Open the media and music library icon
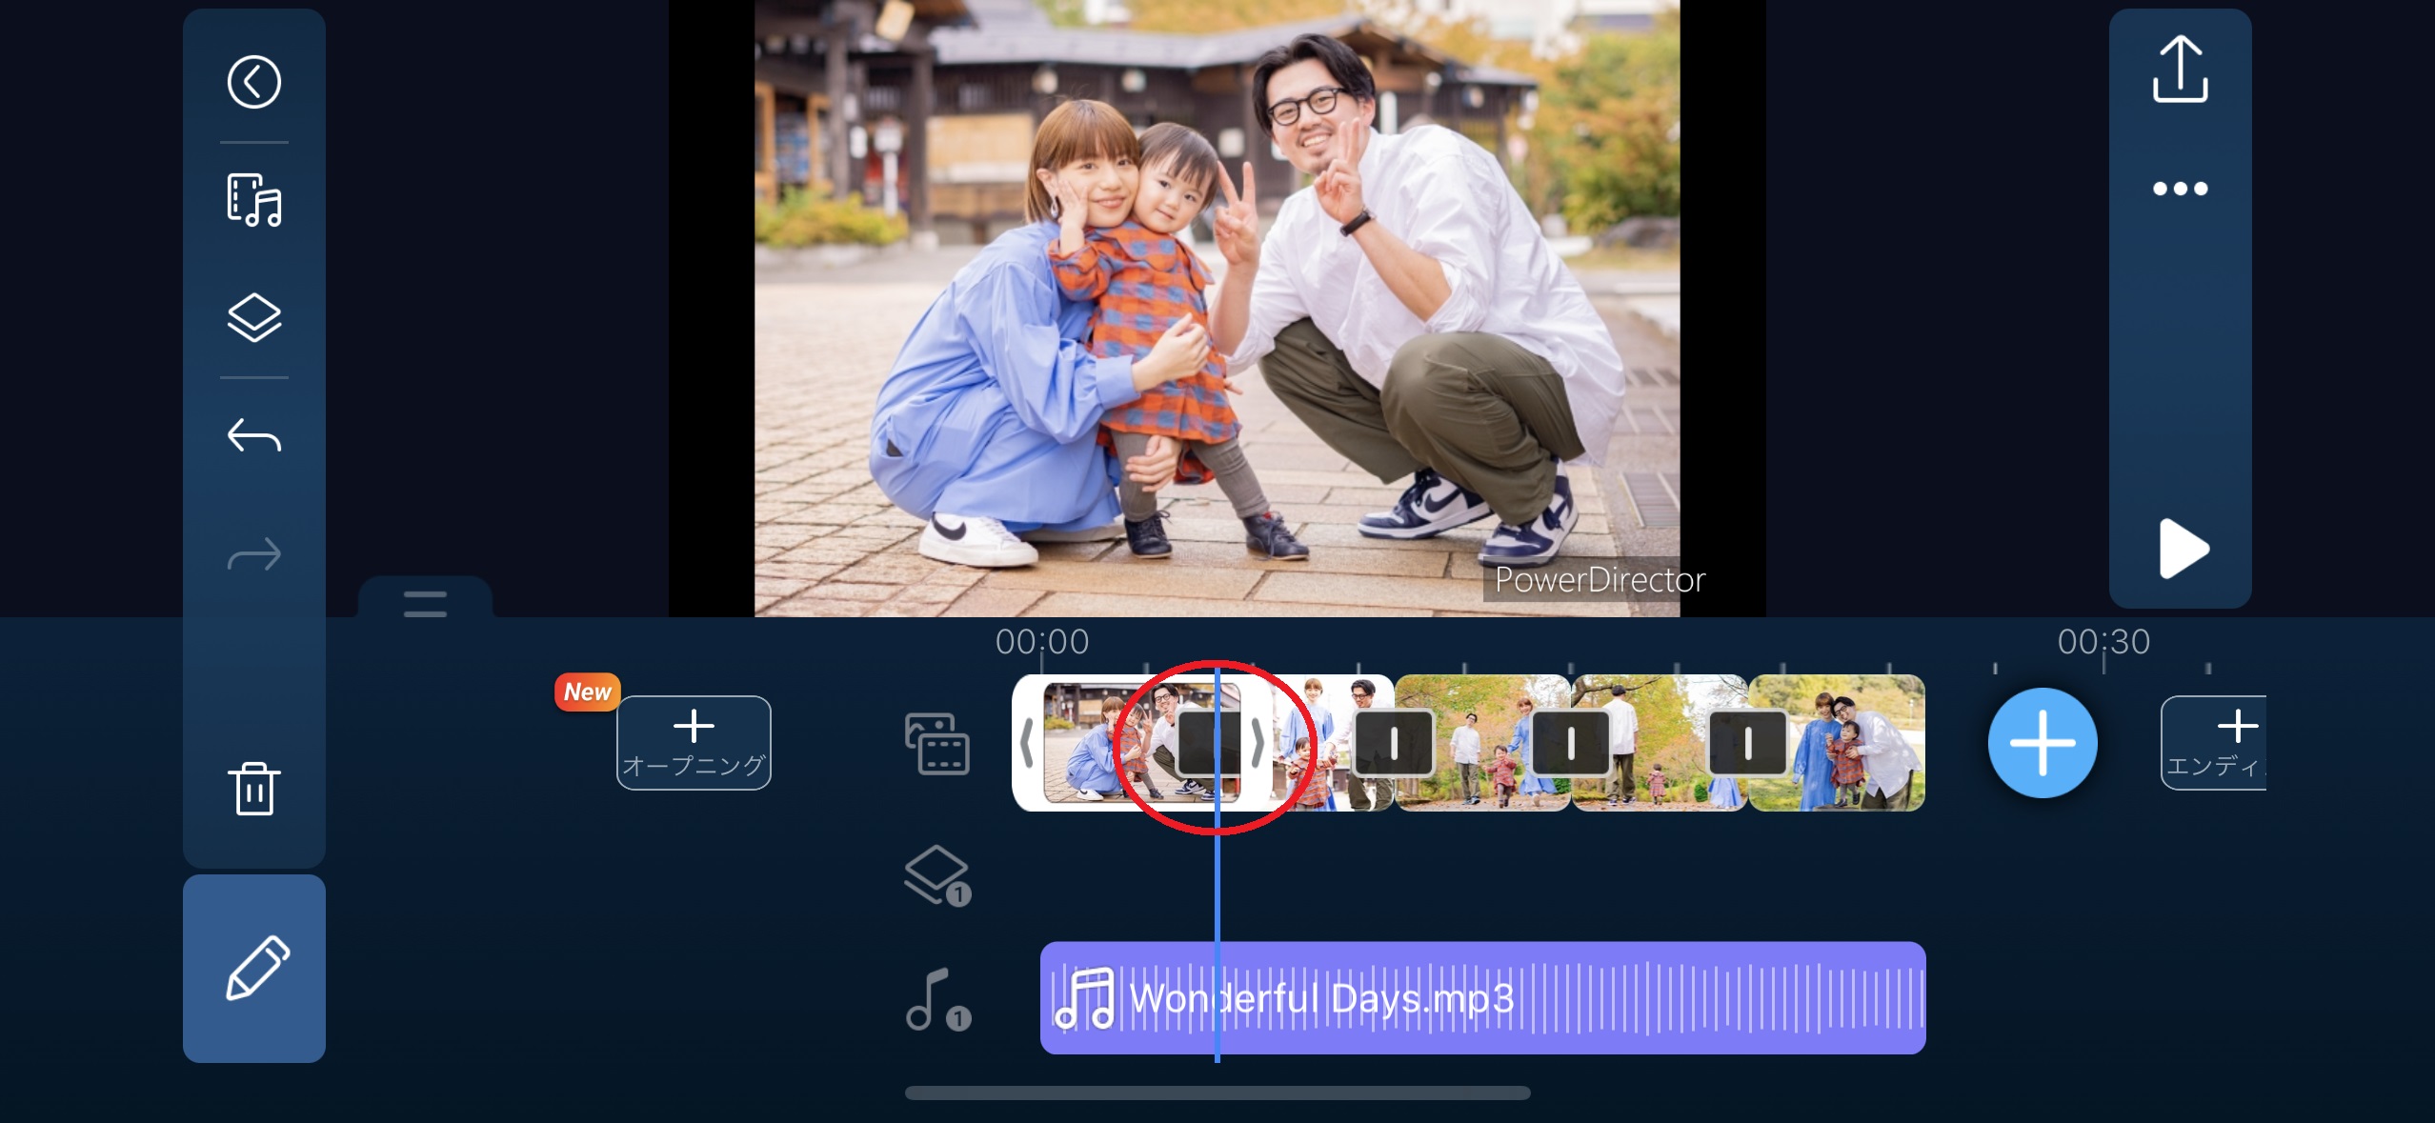2435x1123 pixels. [253, 200]
